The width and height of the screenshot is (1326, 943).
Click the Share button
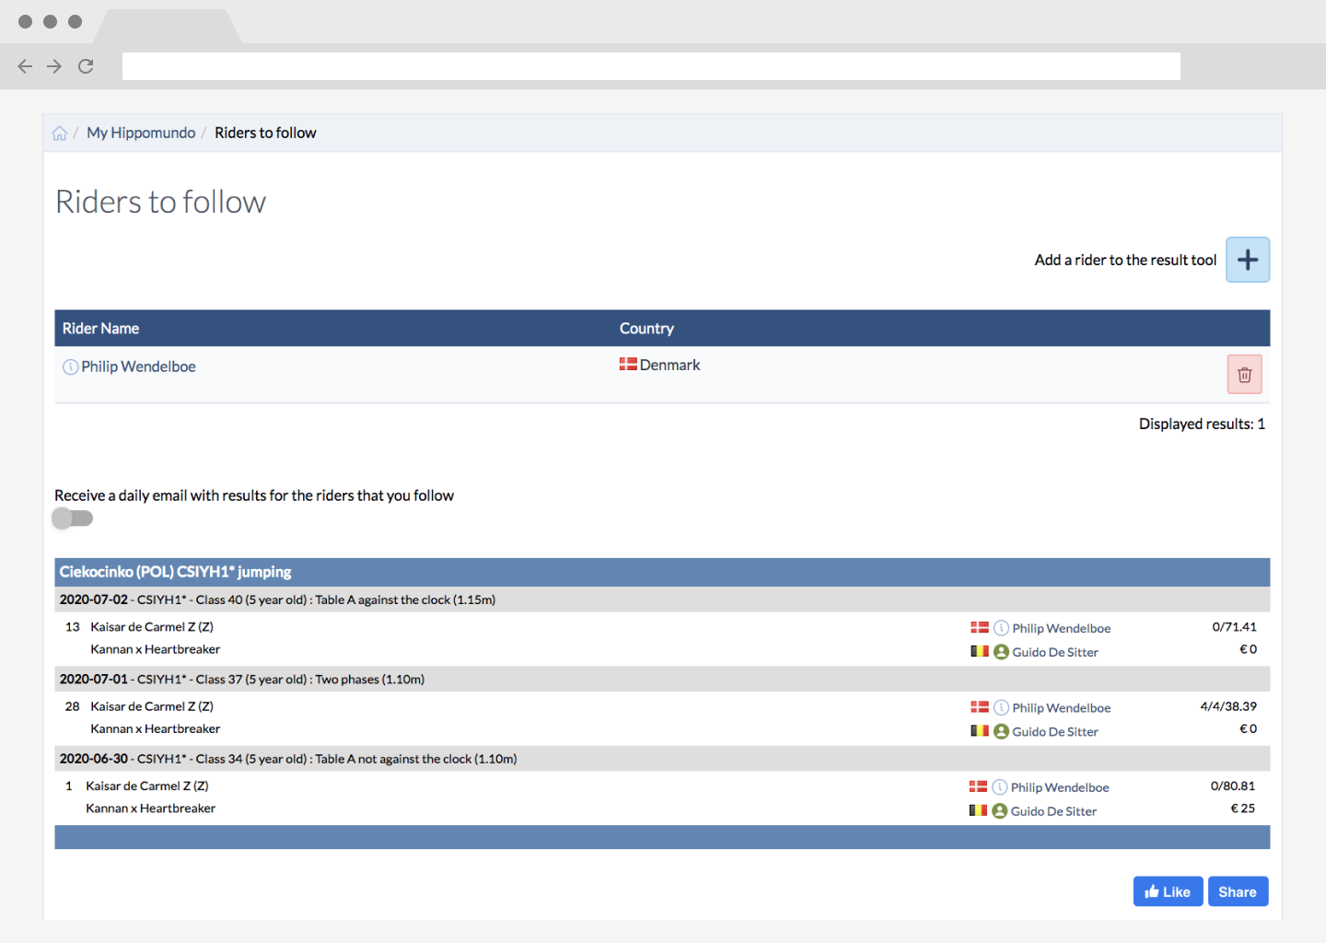coord(1238,891)
